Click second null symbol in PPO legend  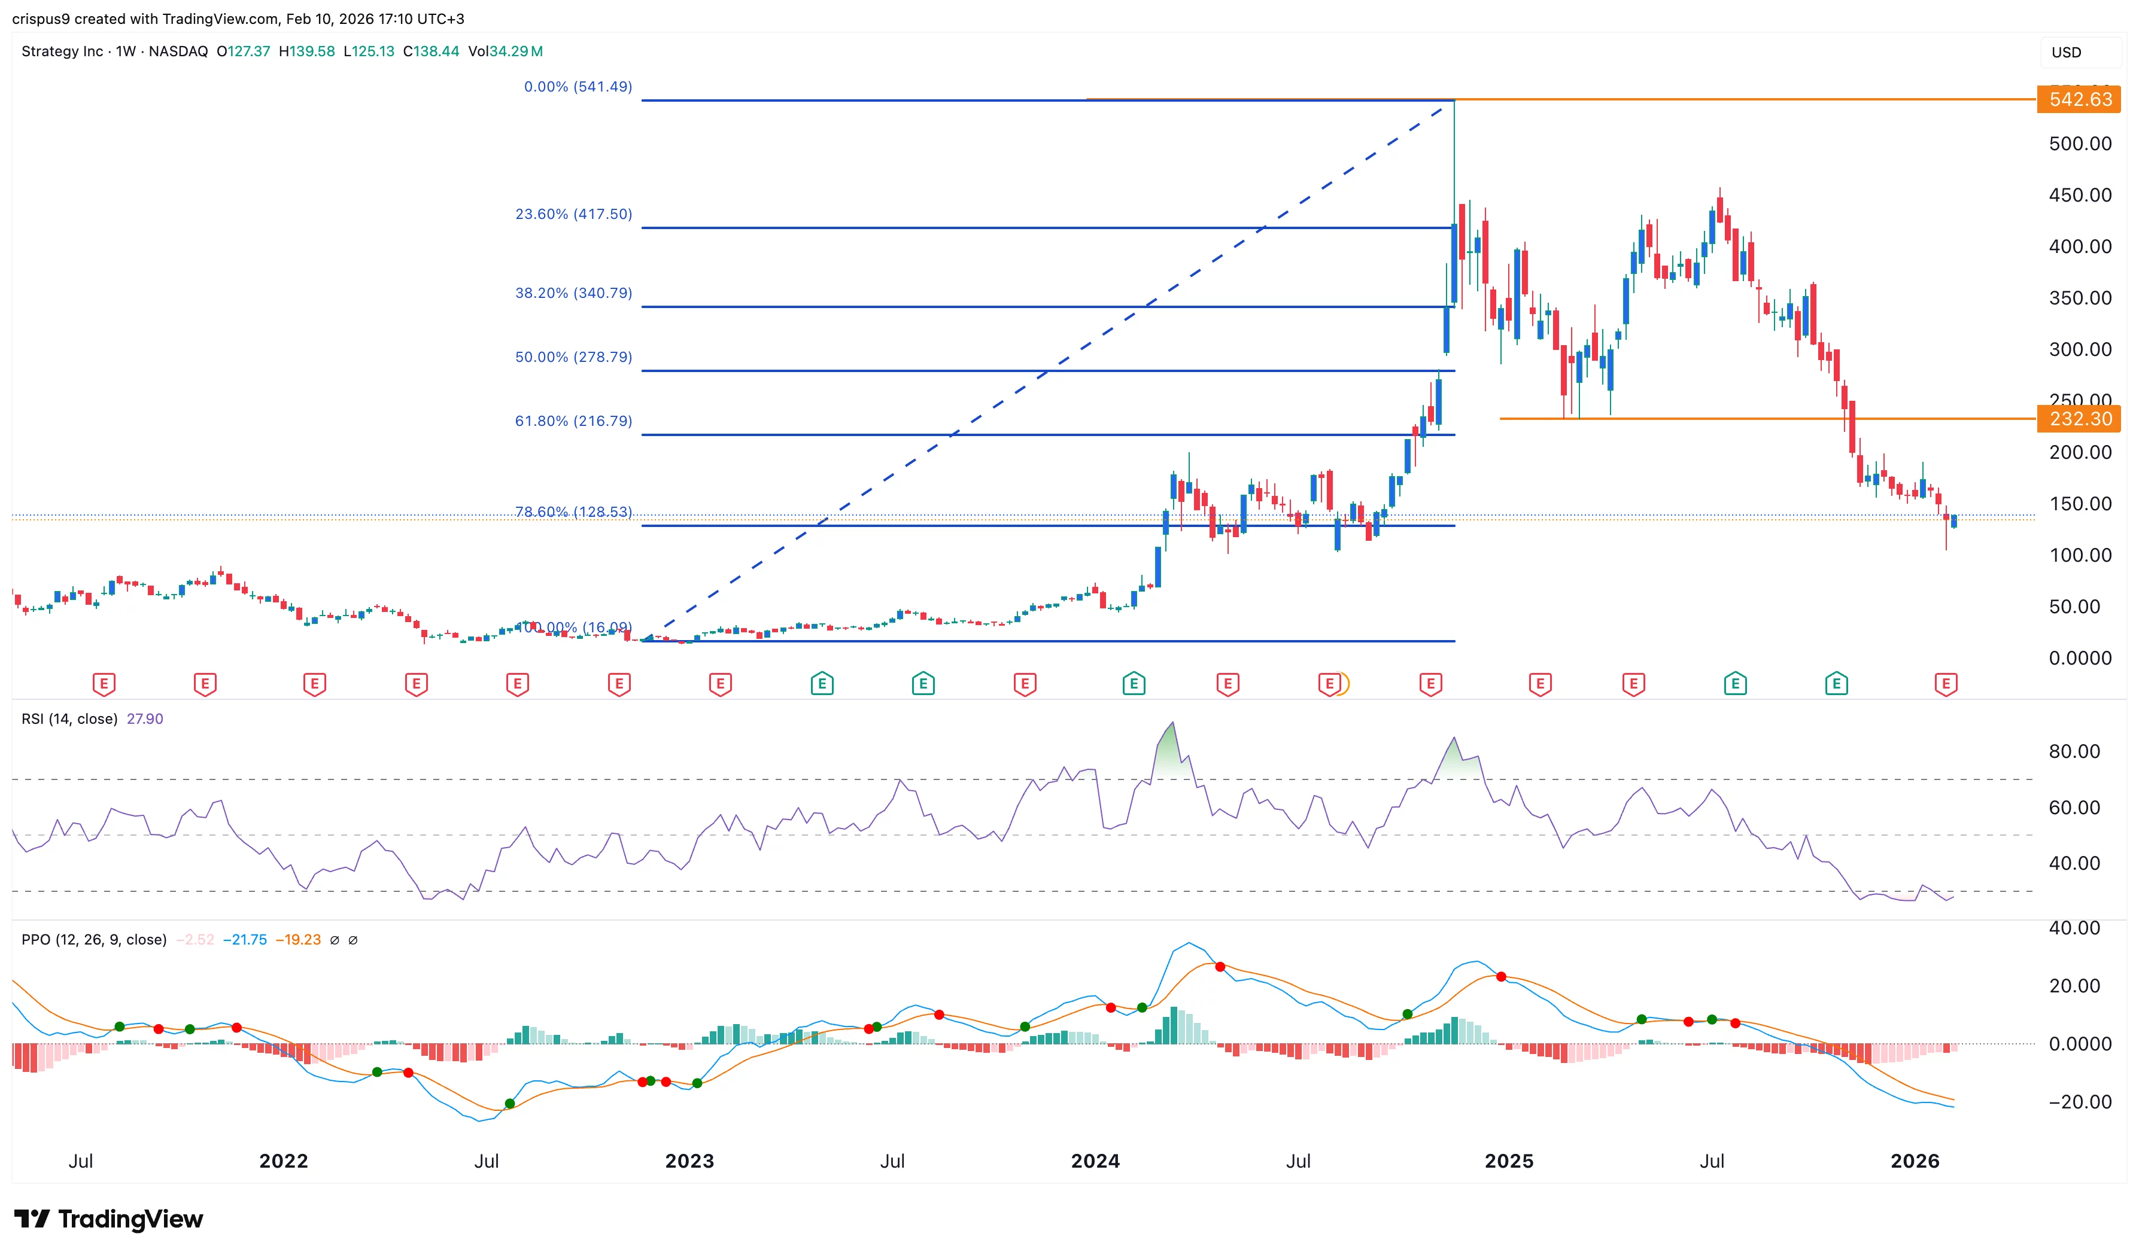click(x=353, y=940)
